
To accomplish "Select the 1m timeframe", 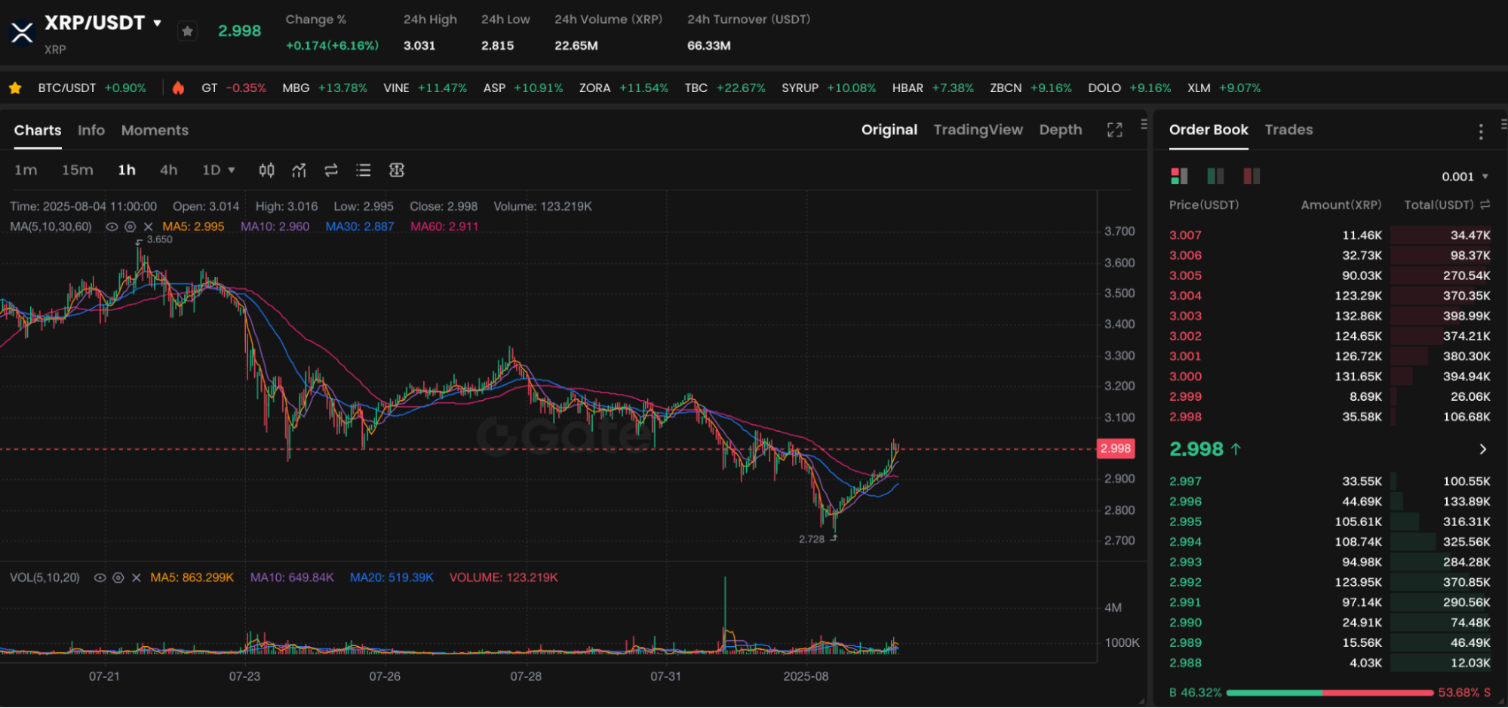I will 26,171.
